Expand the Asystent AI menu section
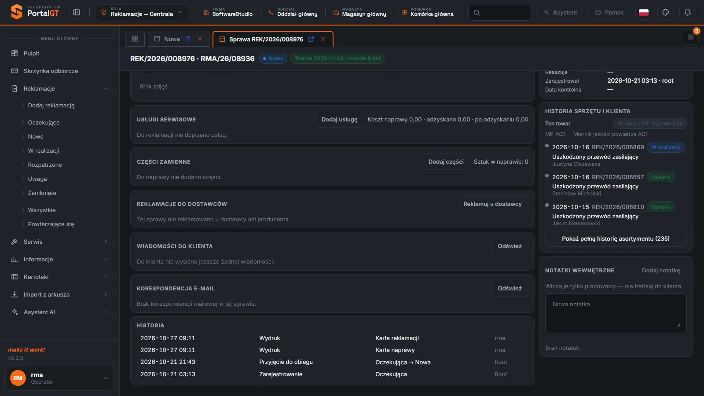The height and width of the screenshot is (396, 704). (59, 312)
